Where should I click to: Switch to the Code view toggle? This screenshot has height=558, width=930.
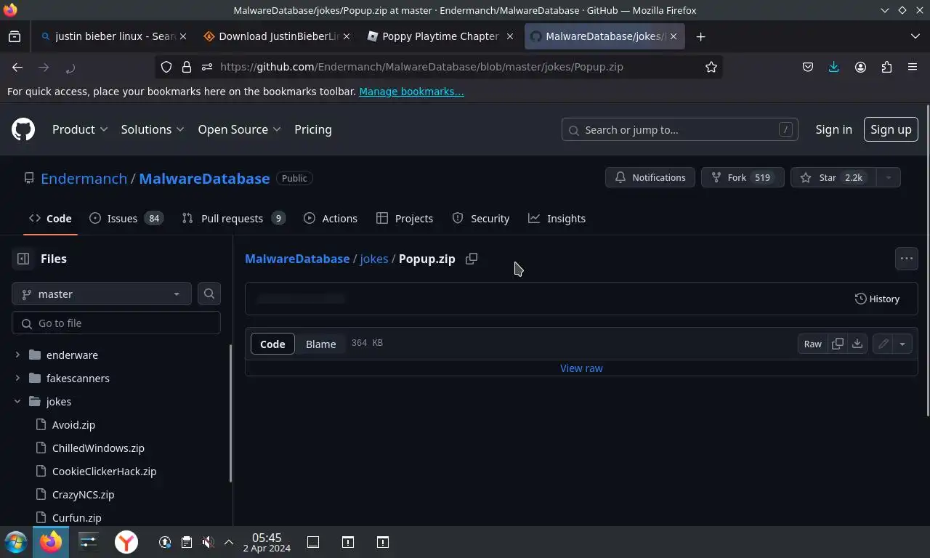pyautogui.click(x=272, y=344)
